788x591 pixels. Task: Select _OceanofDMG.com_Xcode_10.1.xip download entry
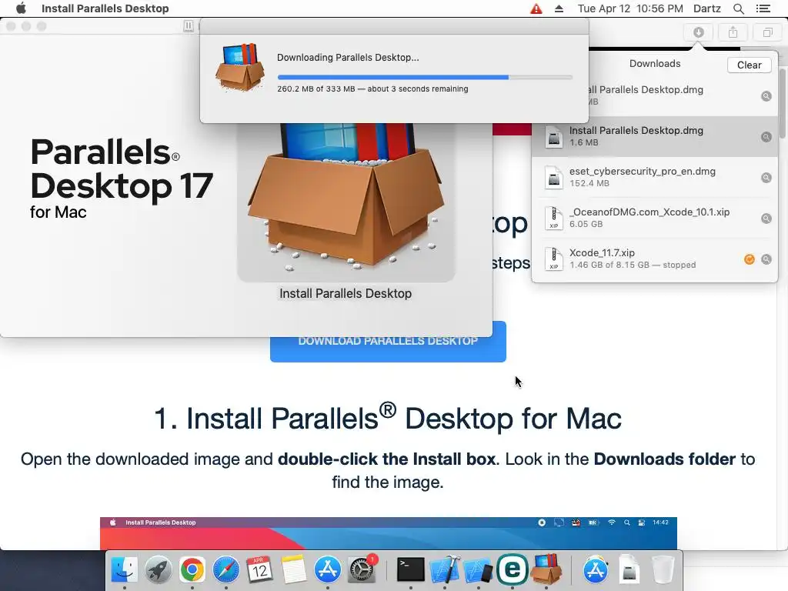point(655,218)
